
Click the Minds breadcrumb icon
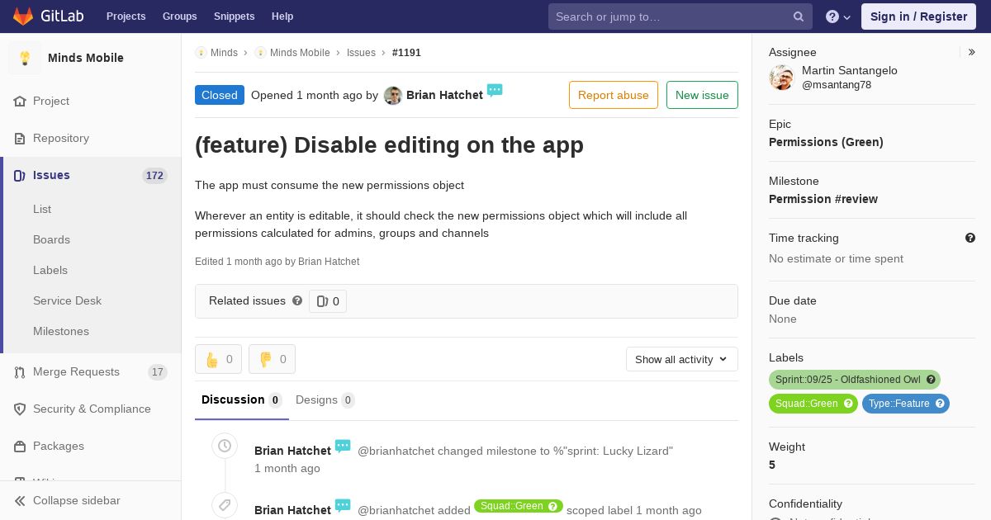(201, 53)
